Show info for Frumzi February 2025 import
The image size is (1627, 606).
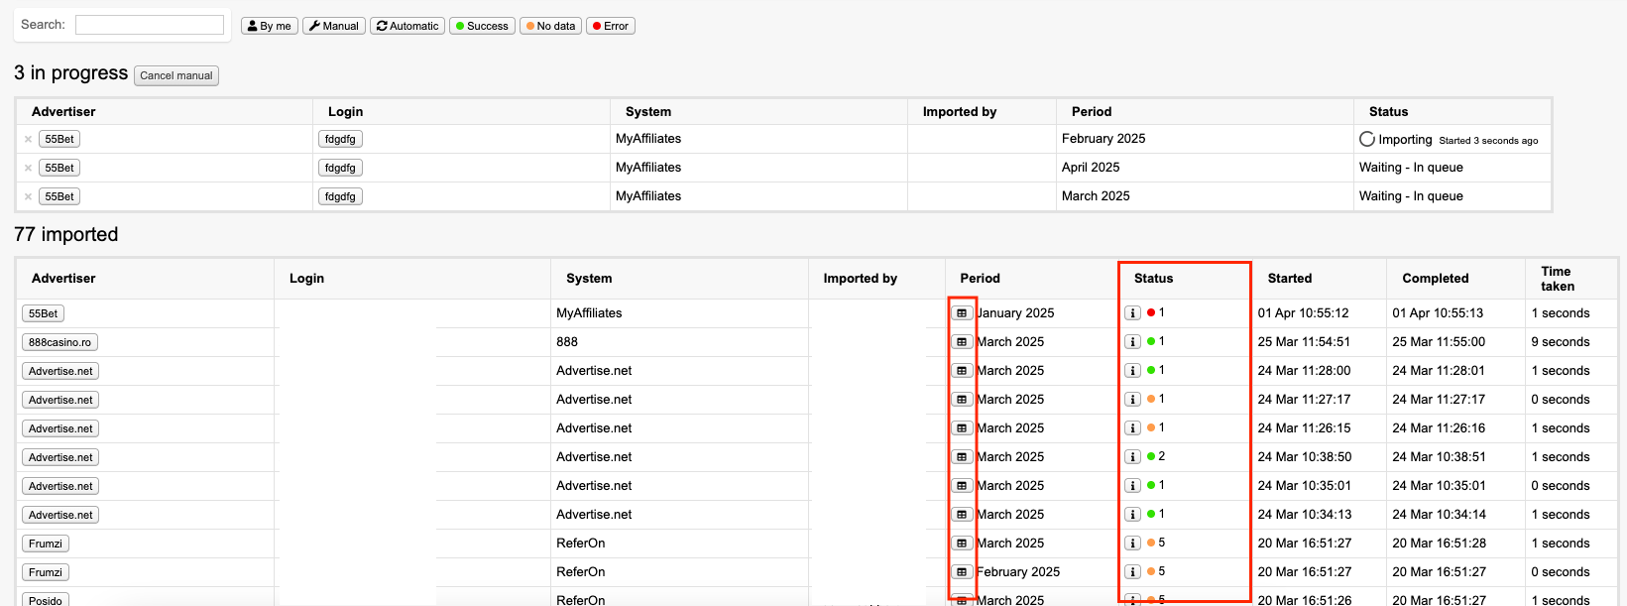coord(1132,572)
